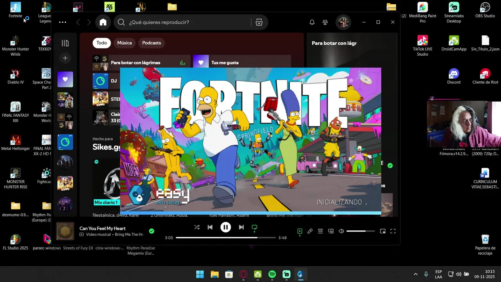The height and width of the screenshot is (282, 501).
Task: Select Fortnite desktop shortcut
Action: point(15,11)
